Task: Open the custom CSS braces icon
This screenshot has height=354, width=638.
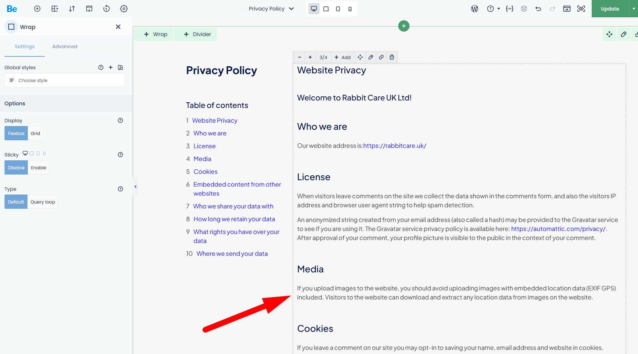Action: click(510, 9)
